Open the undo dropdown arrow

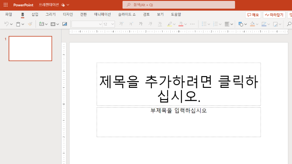point(11,24)
